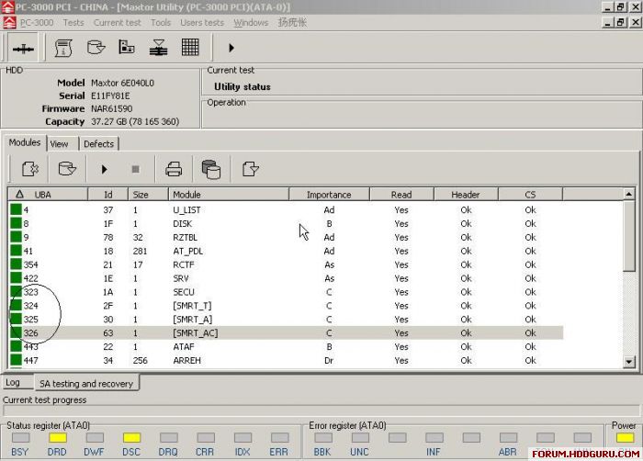Click the ABR error register indicator
The width and height of the screenshot is (643, 461).
pyautogui.click(x=508, y=438)
